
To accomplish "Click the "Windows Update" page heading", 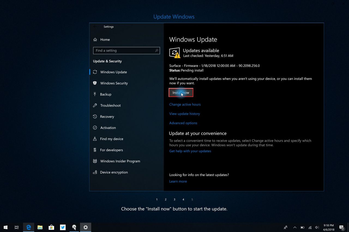I will point(193,39).
